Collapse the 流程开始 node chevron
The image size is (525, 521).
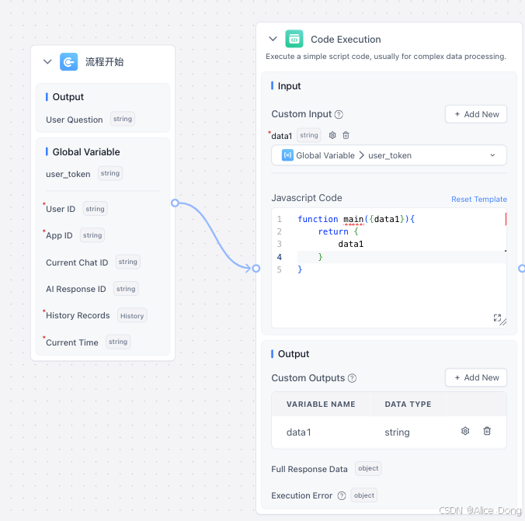(x=47, y=62)
